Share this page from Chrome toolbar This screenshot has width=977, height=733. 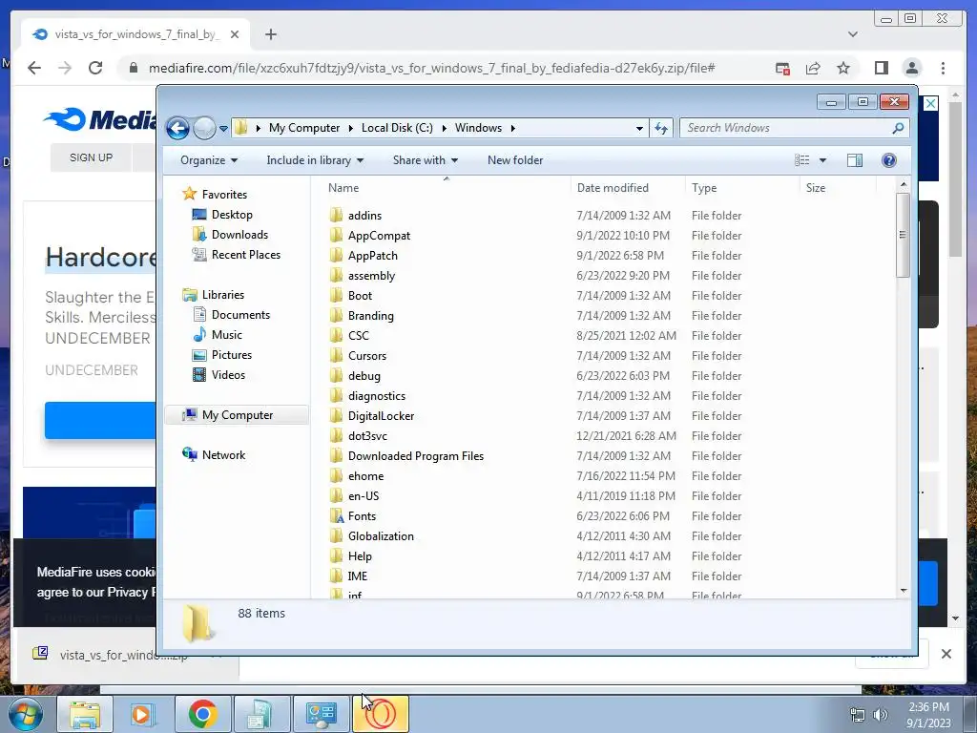(813, 68)
